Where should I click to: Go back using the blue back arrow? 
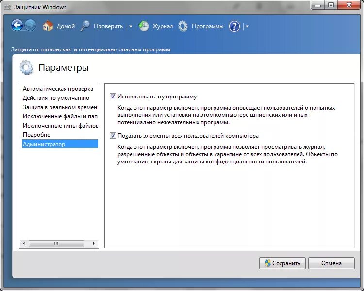click(x=17, y=26)
